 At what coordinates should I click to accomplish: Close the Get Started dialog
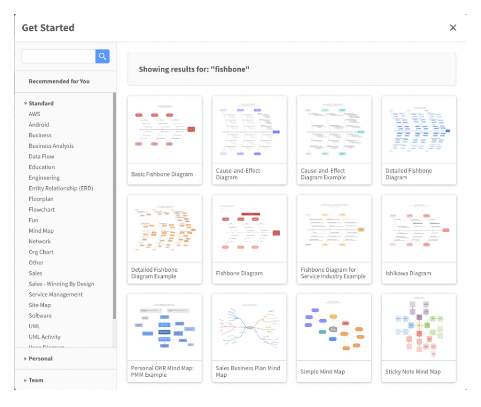point(453,28)
